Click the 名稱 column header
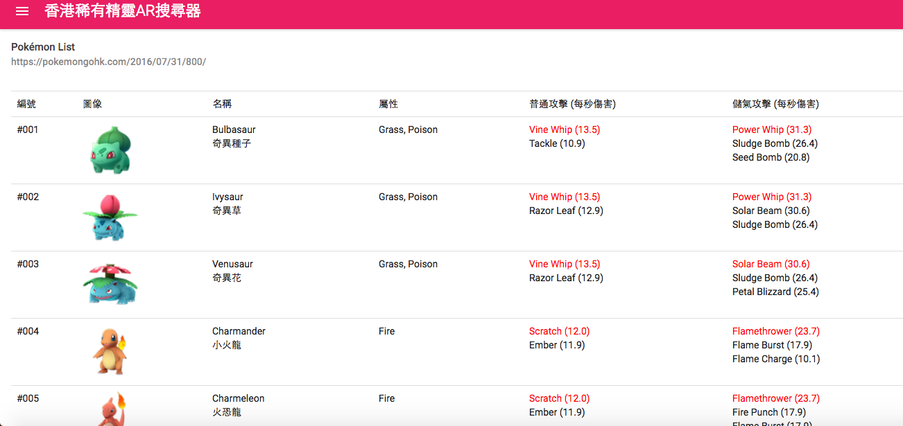 coord(222,104)
